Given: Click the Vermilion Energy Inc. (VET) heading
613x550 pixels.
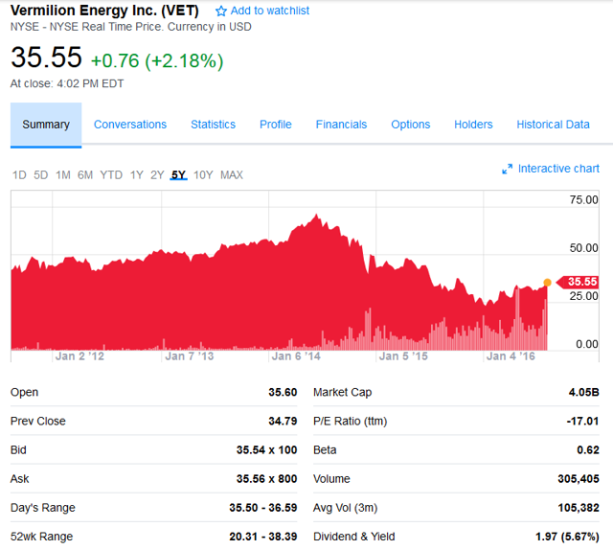Looking at the screenshot, I should (x=104, y=11).
